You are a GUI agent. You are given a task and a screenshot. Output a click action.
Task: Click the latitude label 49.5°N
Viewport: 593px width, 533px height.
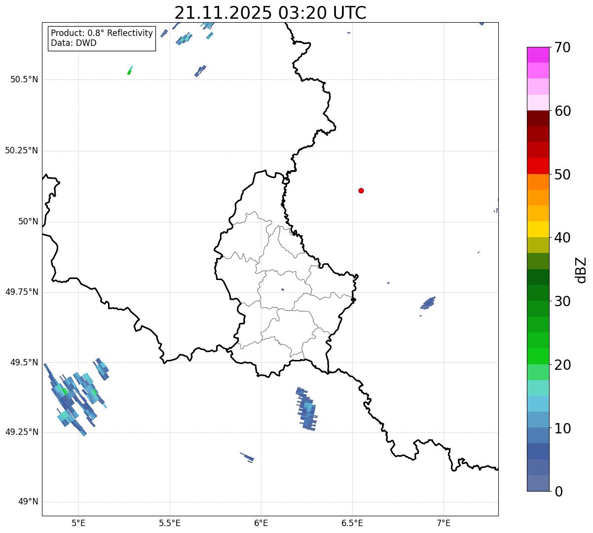coord(24,362)
